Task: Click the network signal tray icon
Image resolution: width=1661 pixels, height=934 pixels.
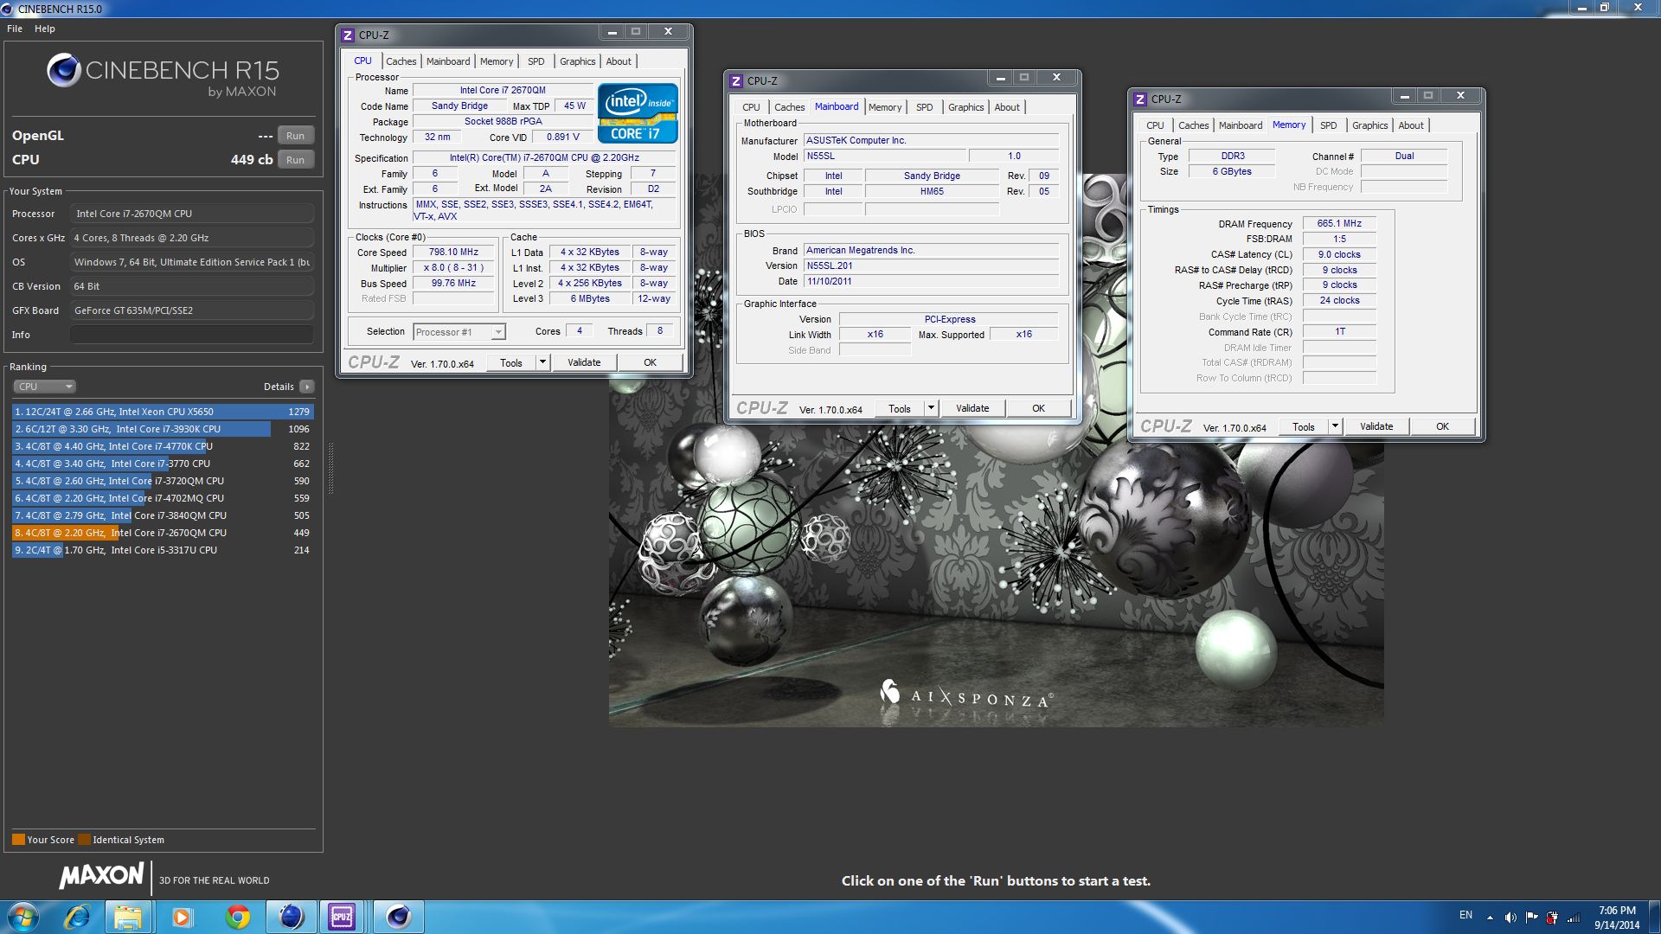Action: (1574, 918)
